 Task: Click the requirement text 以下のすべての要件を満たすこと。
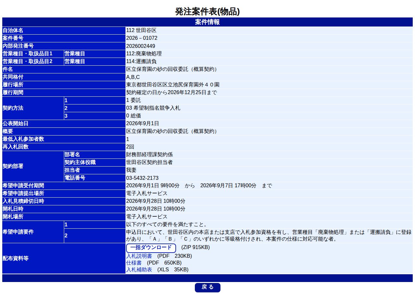(x=167, y=224)
